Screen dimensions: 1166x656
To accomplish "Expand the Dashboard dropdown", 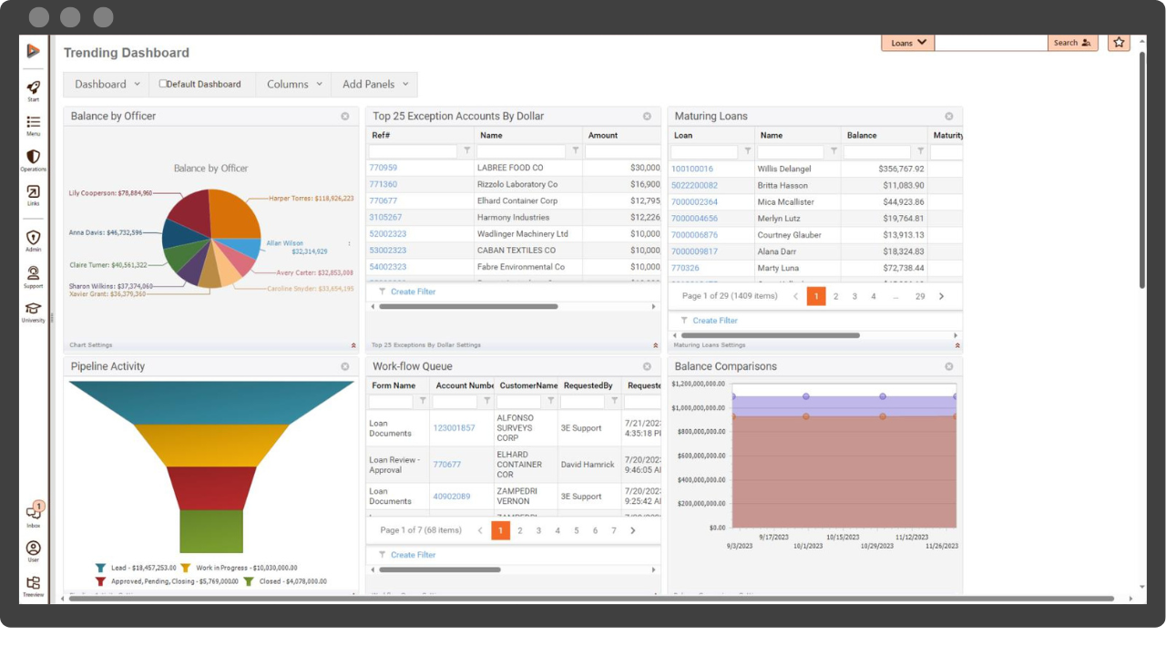I will pyautogui.click(x=107, y=85).
